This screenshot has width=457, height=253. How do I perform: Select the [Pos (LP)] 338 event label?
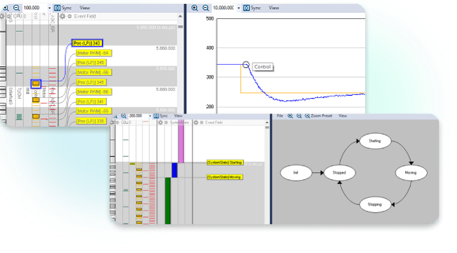91,121
